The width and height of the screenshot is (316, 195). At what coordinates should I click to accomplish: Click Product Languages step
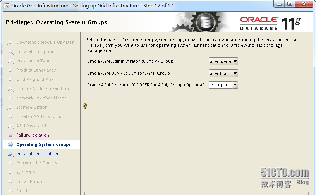pyautogui.click(x=36, y=70)
